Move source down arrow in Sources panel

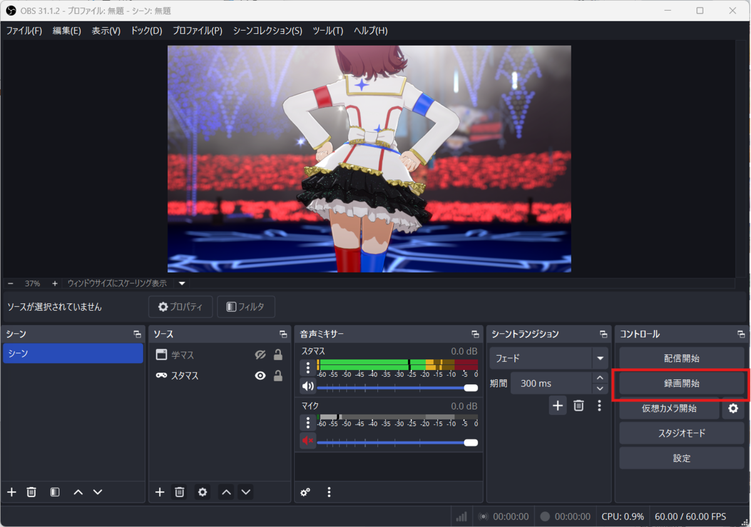246,492
